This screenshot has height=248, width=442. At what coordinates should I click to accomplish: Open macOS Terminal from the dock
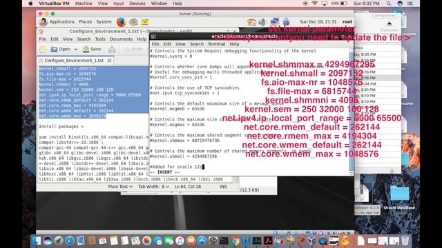[x=224, y=240]
